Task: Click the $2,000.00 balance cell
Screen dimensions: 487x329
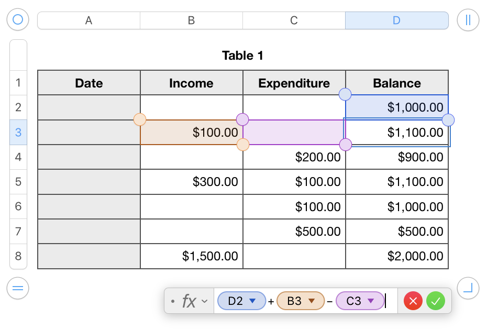Action: (397, 256)
